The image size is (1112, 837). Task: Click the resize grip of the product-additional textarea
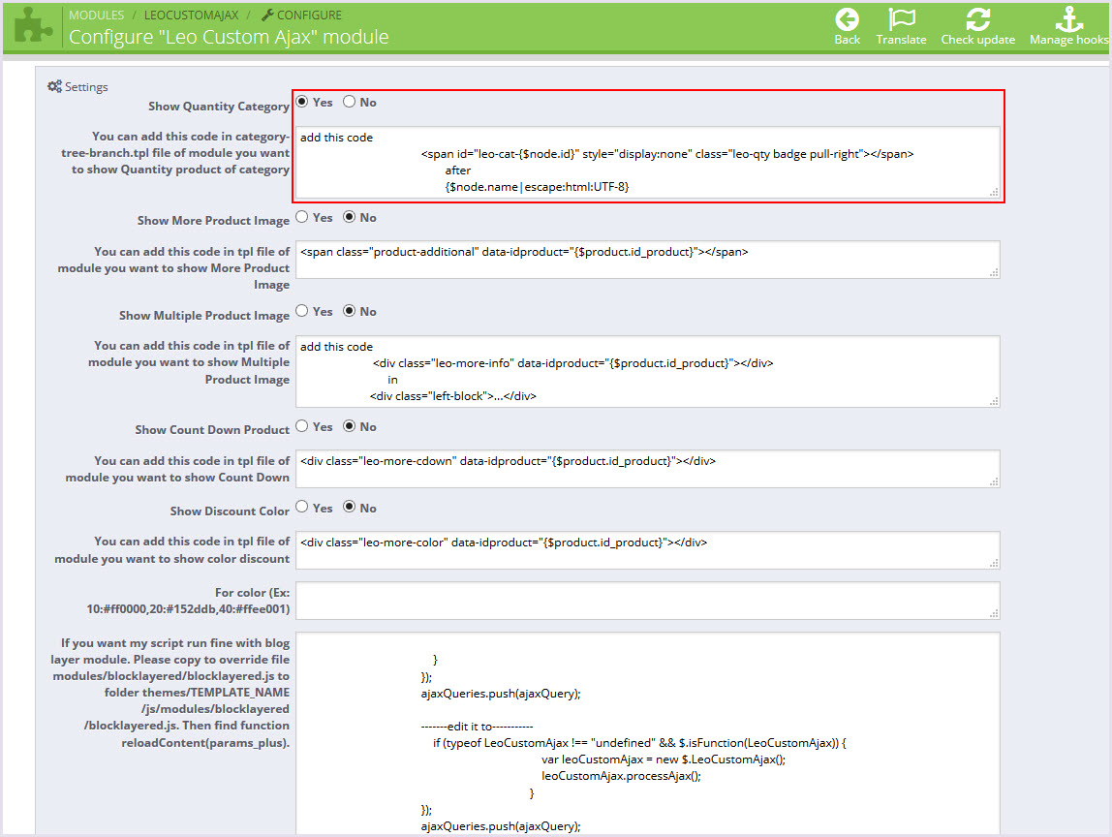pos(994,272)
